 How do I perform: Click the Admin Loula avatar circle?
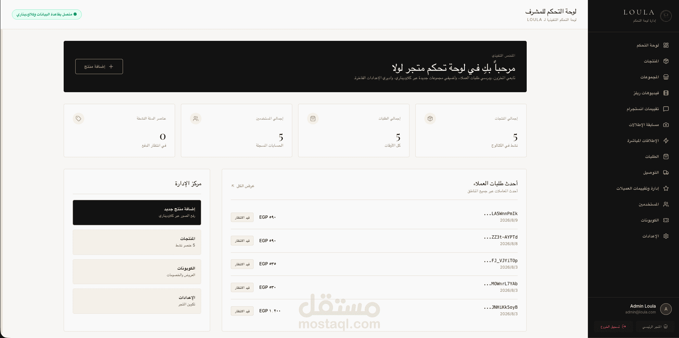tap(666, 309)
